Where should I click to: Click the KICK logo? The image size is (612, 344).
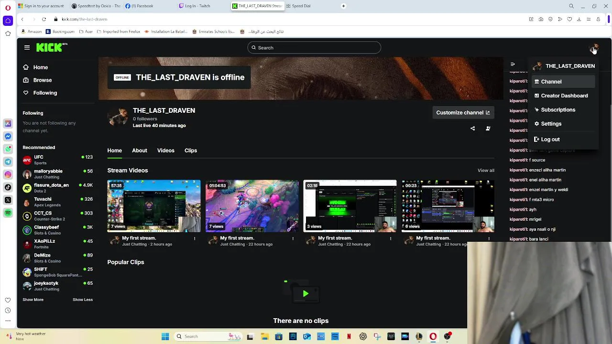coord(52,47)
